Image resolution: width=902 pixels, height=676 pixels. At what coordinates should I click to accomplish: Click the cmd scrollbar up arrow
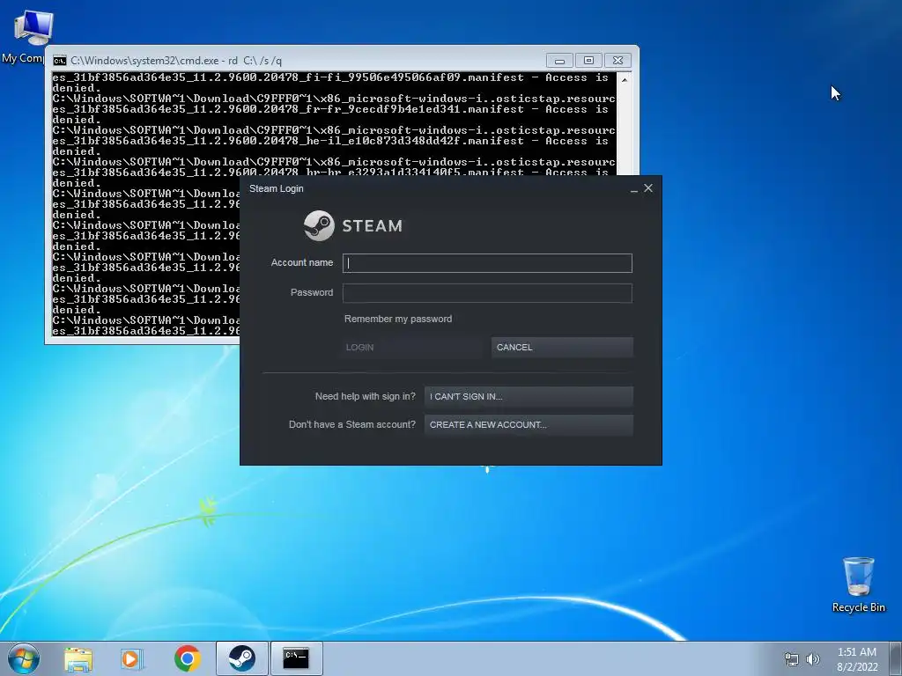(625, 80)
